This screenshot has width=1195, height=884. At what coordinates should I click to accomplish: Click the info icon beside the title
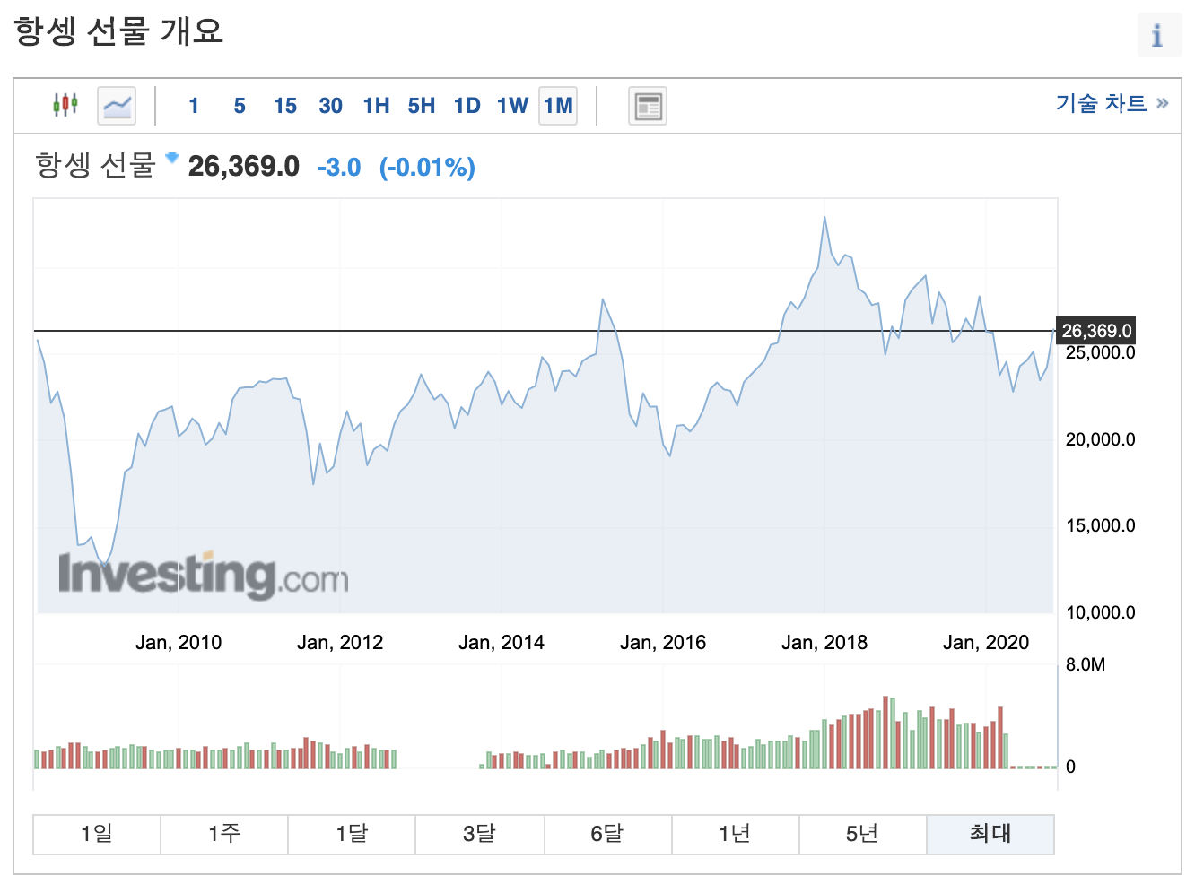tap(1157, 35)
